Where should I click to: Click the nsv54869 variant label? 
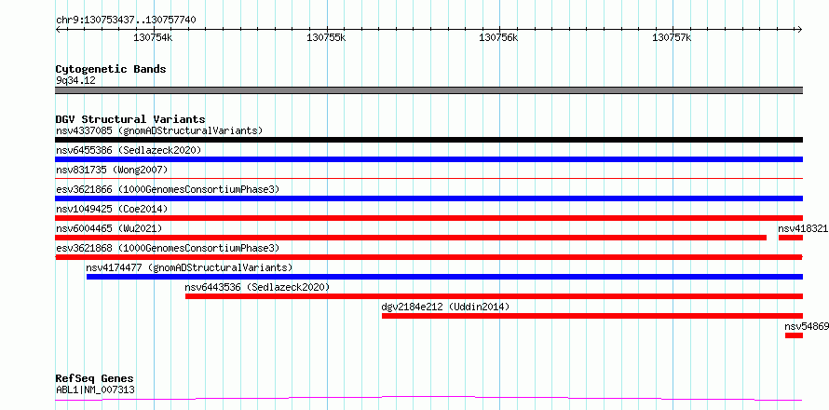pyautogui.click(x=807, y=326)
